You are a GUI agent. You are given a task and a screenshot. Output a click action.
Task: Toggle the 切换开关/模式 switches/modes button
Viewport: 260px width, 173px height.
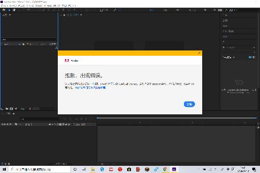(x=61, y=164)
